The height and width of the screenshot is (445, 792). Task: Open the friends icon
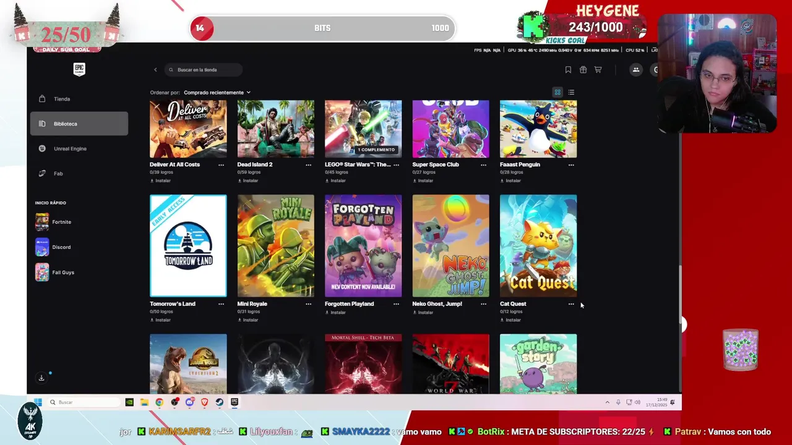tap(635, 70)
